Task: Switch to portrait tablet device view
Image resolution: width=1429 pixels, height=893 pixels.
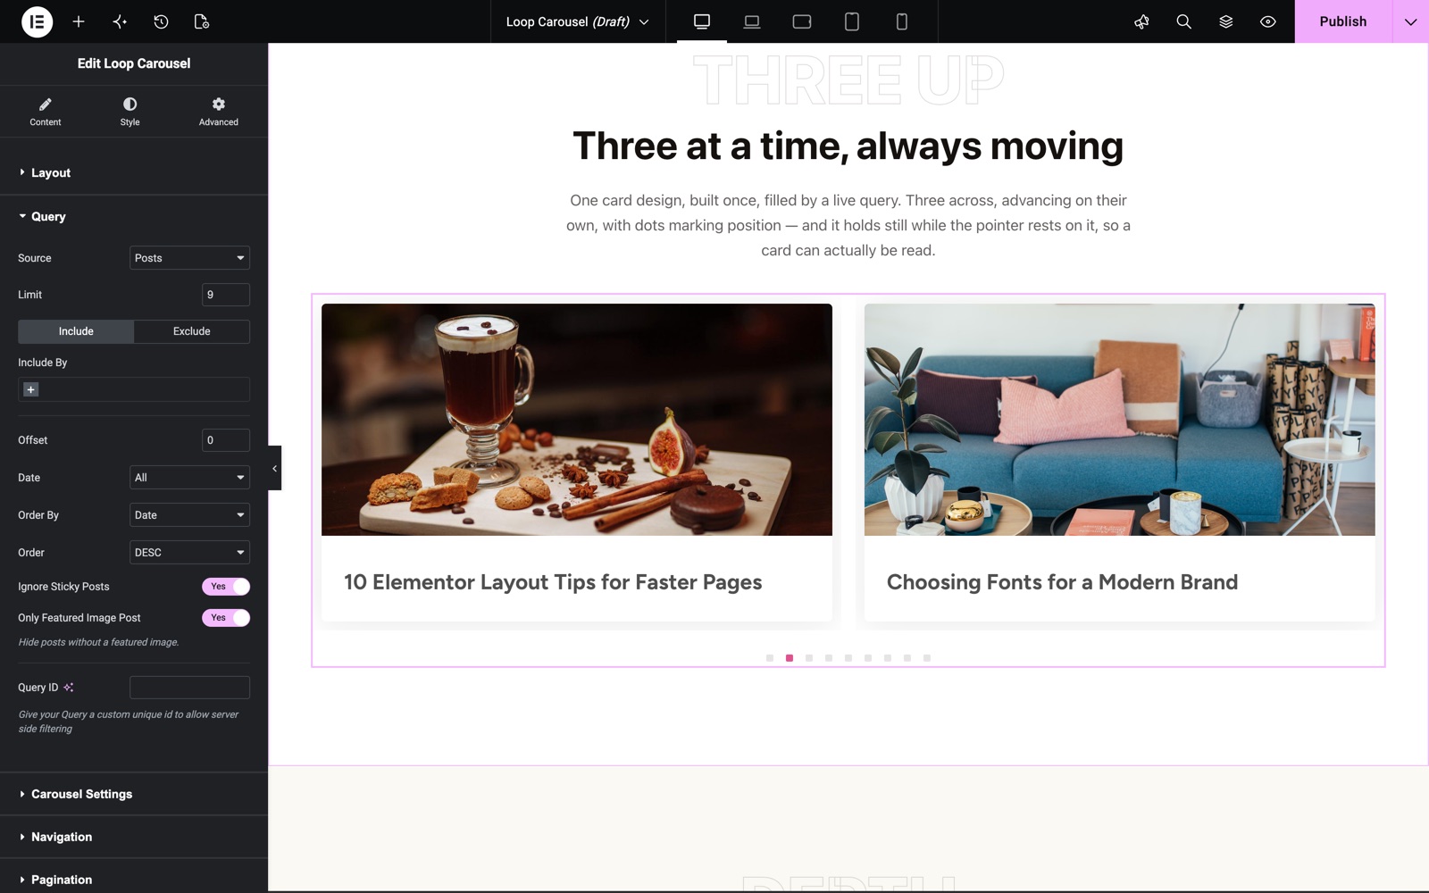Action: [x=852, y=21]
